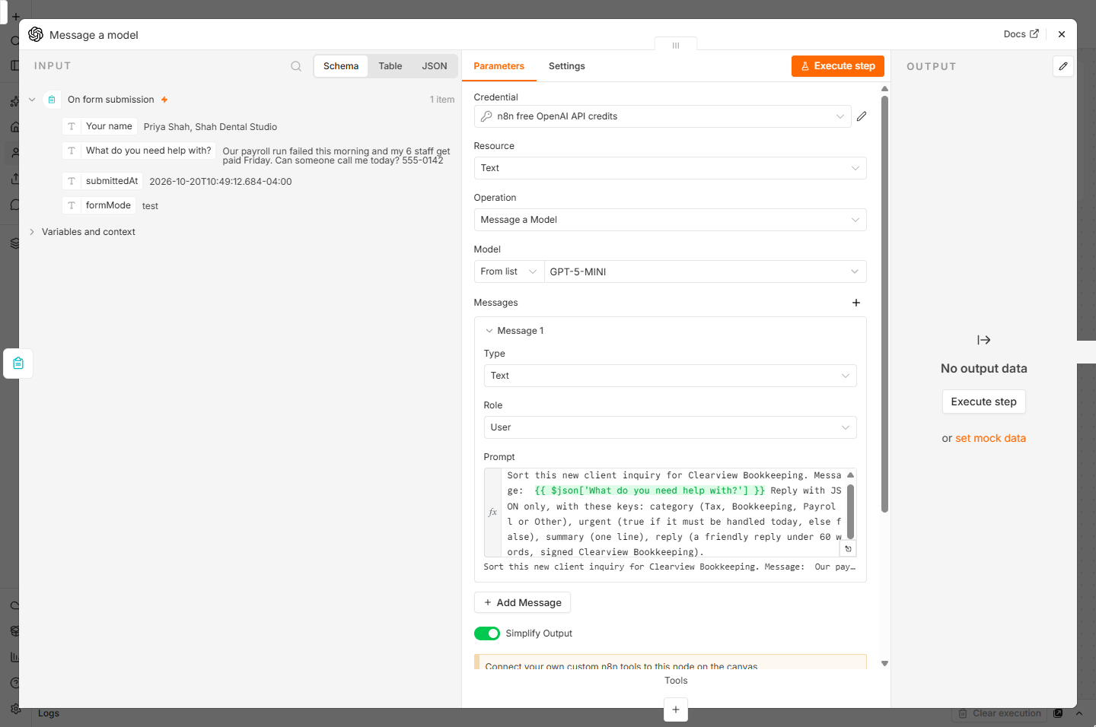Click the drag handle above Parameters panel
Screen dimensions: 1096x727
click(676, 46)
